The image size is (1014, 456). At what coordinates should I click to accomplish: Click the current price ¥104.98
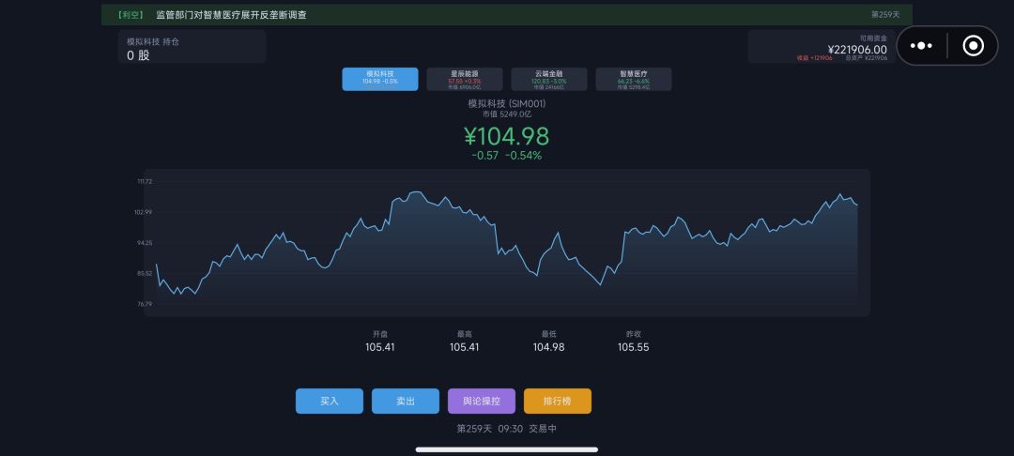point(506,136)
